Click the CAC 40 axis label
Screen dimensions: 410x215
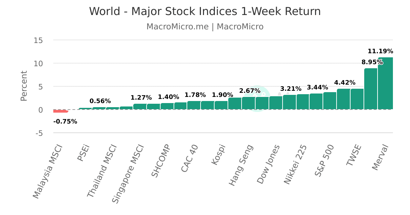tap(190, 158)
